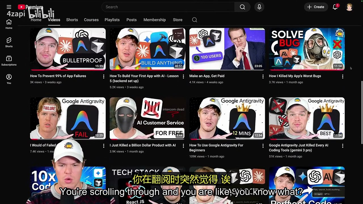Start voice search with microphone

coord(259,7)
